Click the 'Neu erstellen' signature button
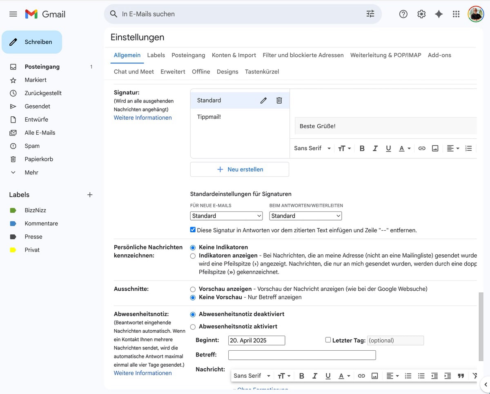490x394 pixels. 240,169
